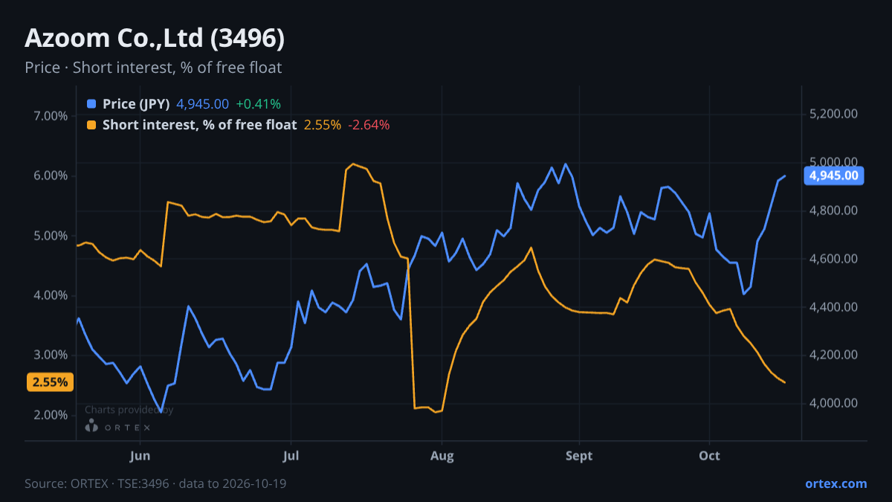892x502 pixels.
Task: Click the Jun label on the time axis
Action: click(140, 456)
